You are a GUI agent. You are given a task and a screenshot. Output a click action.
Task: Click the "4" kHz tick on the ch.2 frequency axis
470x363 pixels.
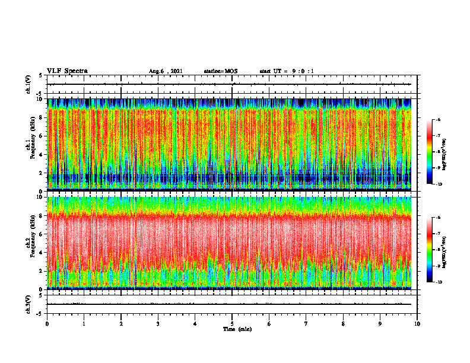[x=41, y=253]
